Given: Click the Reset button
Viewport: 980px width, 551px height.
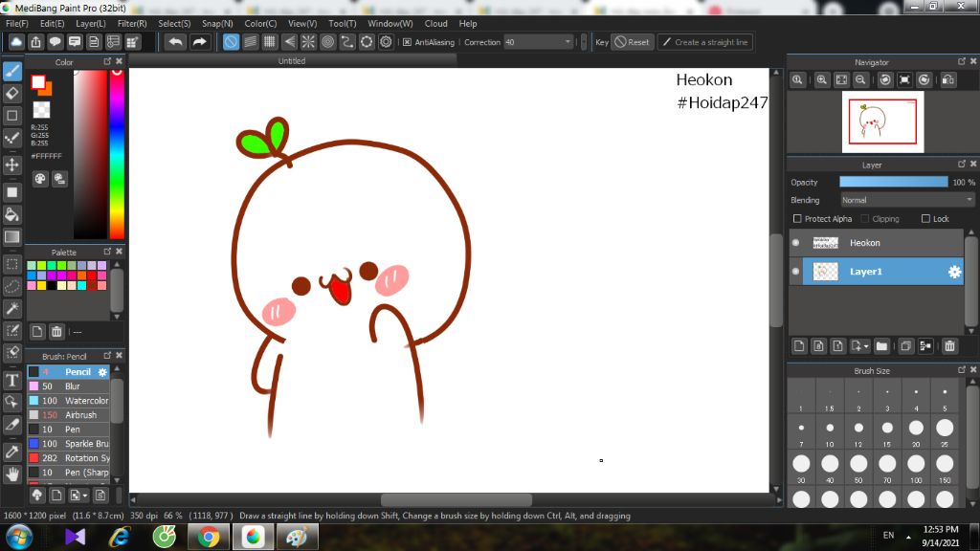Looking at the screenshot, I should pos(633,42).
